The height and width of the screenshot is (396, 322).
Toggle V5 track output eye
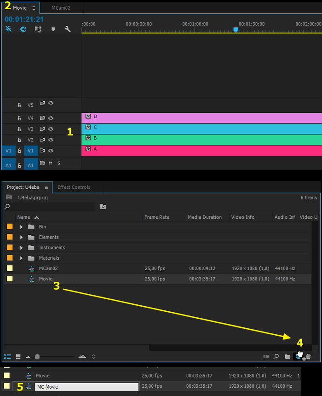click(51, 103)
